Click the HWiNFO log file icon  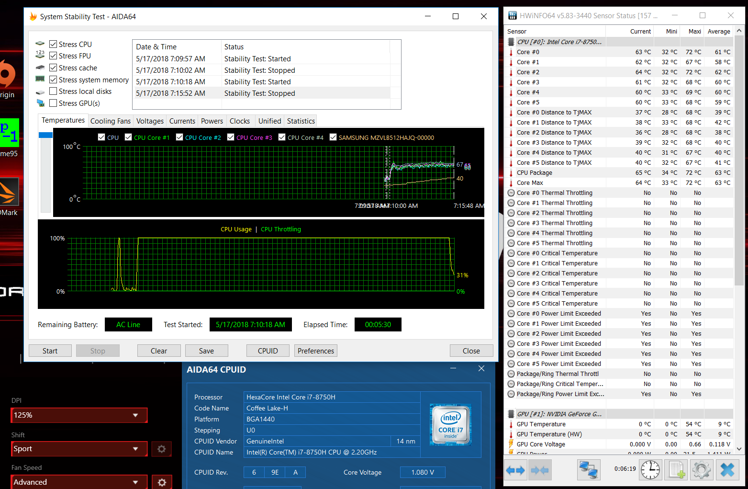[676, 470]
